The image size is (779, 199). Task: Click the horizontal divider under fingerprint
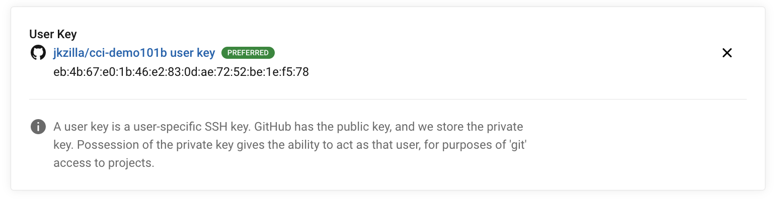point(387,99)
